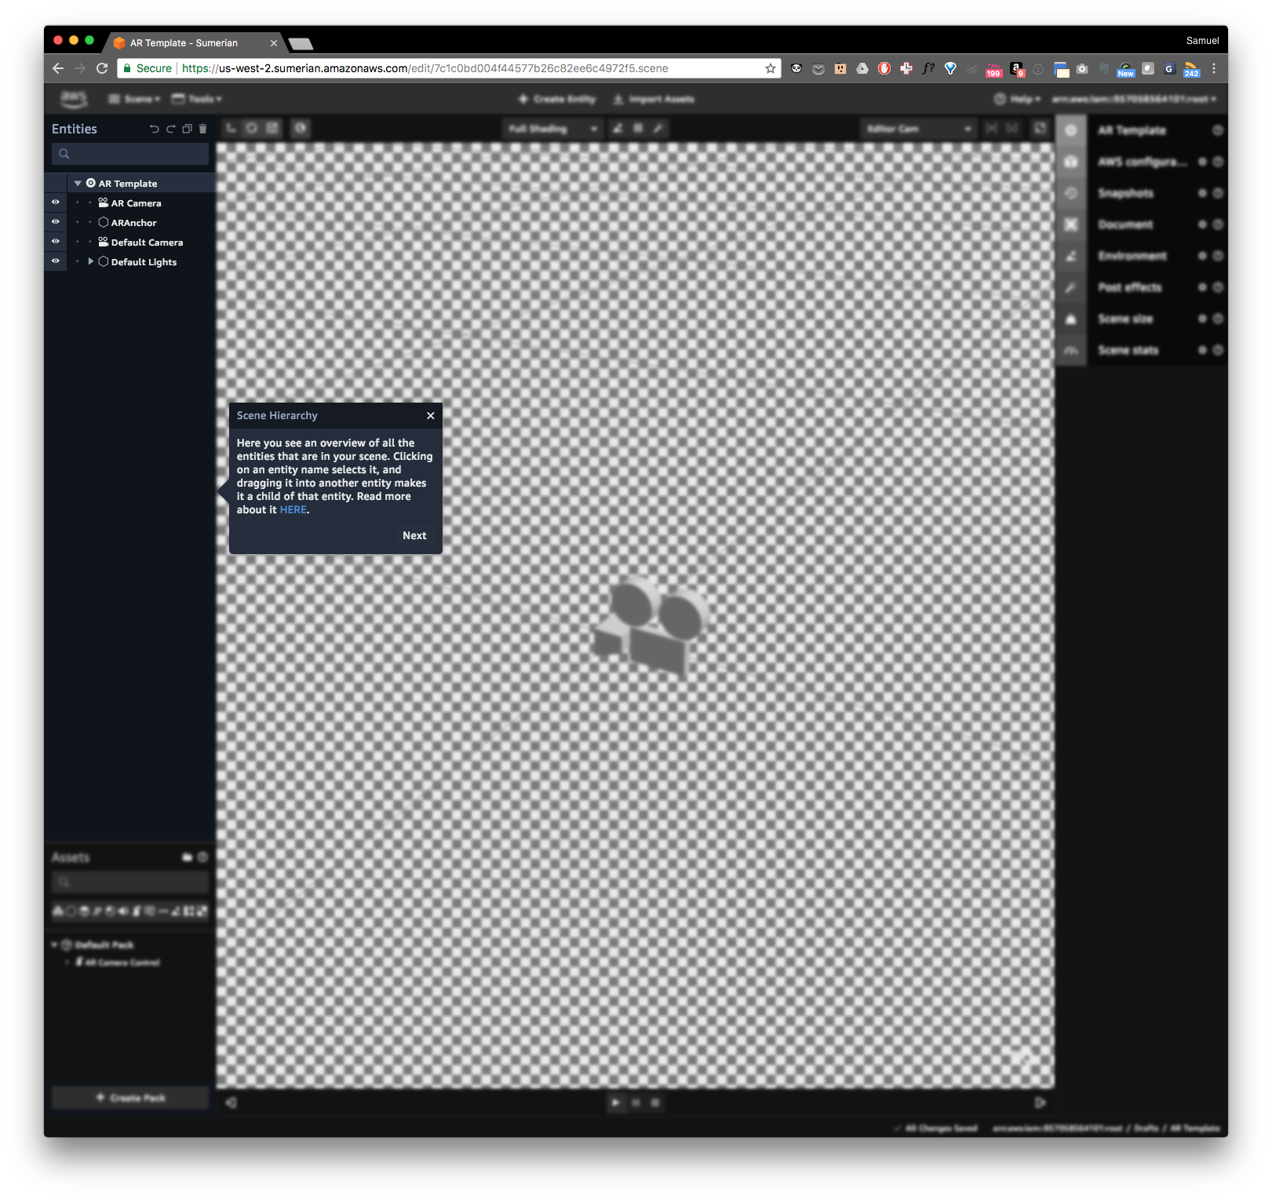This screenshot has height=1200, width=1272.
Task: Click the trash icon to delete entity
Action: click(x=202, y=129)
